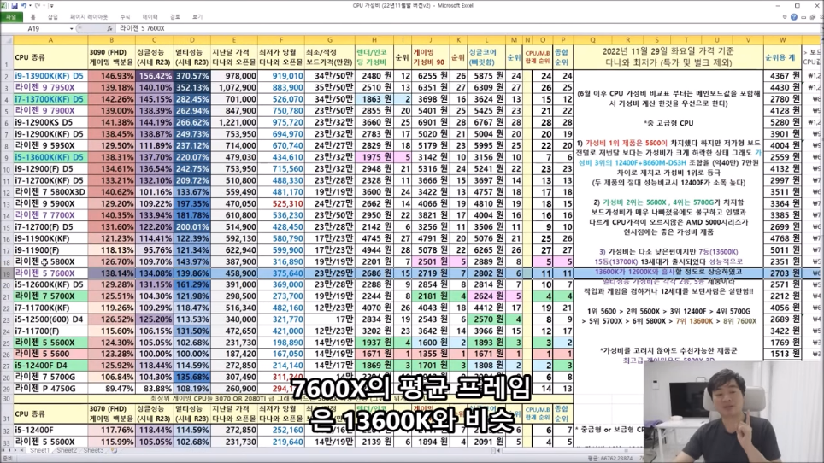Click cell 라이젠 P 4750G
The image size is (824, 463).
coord(50,389)
